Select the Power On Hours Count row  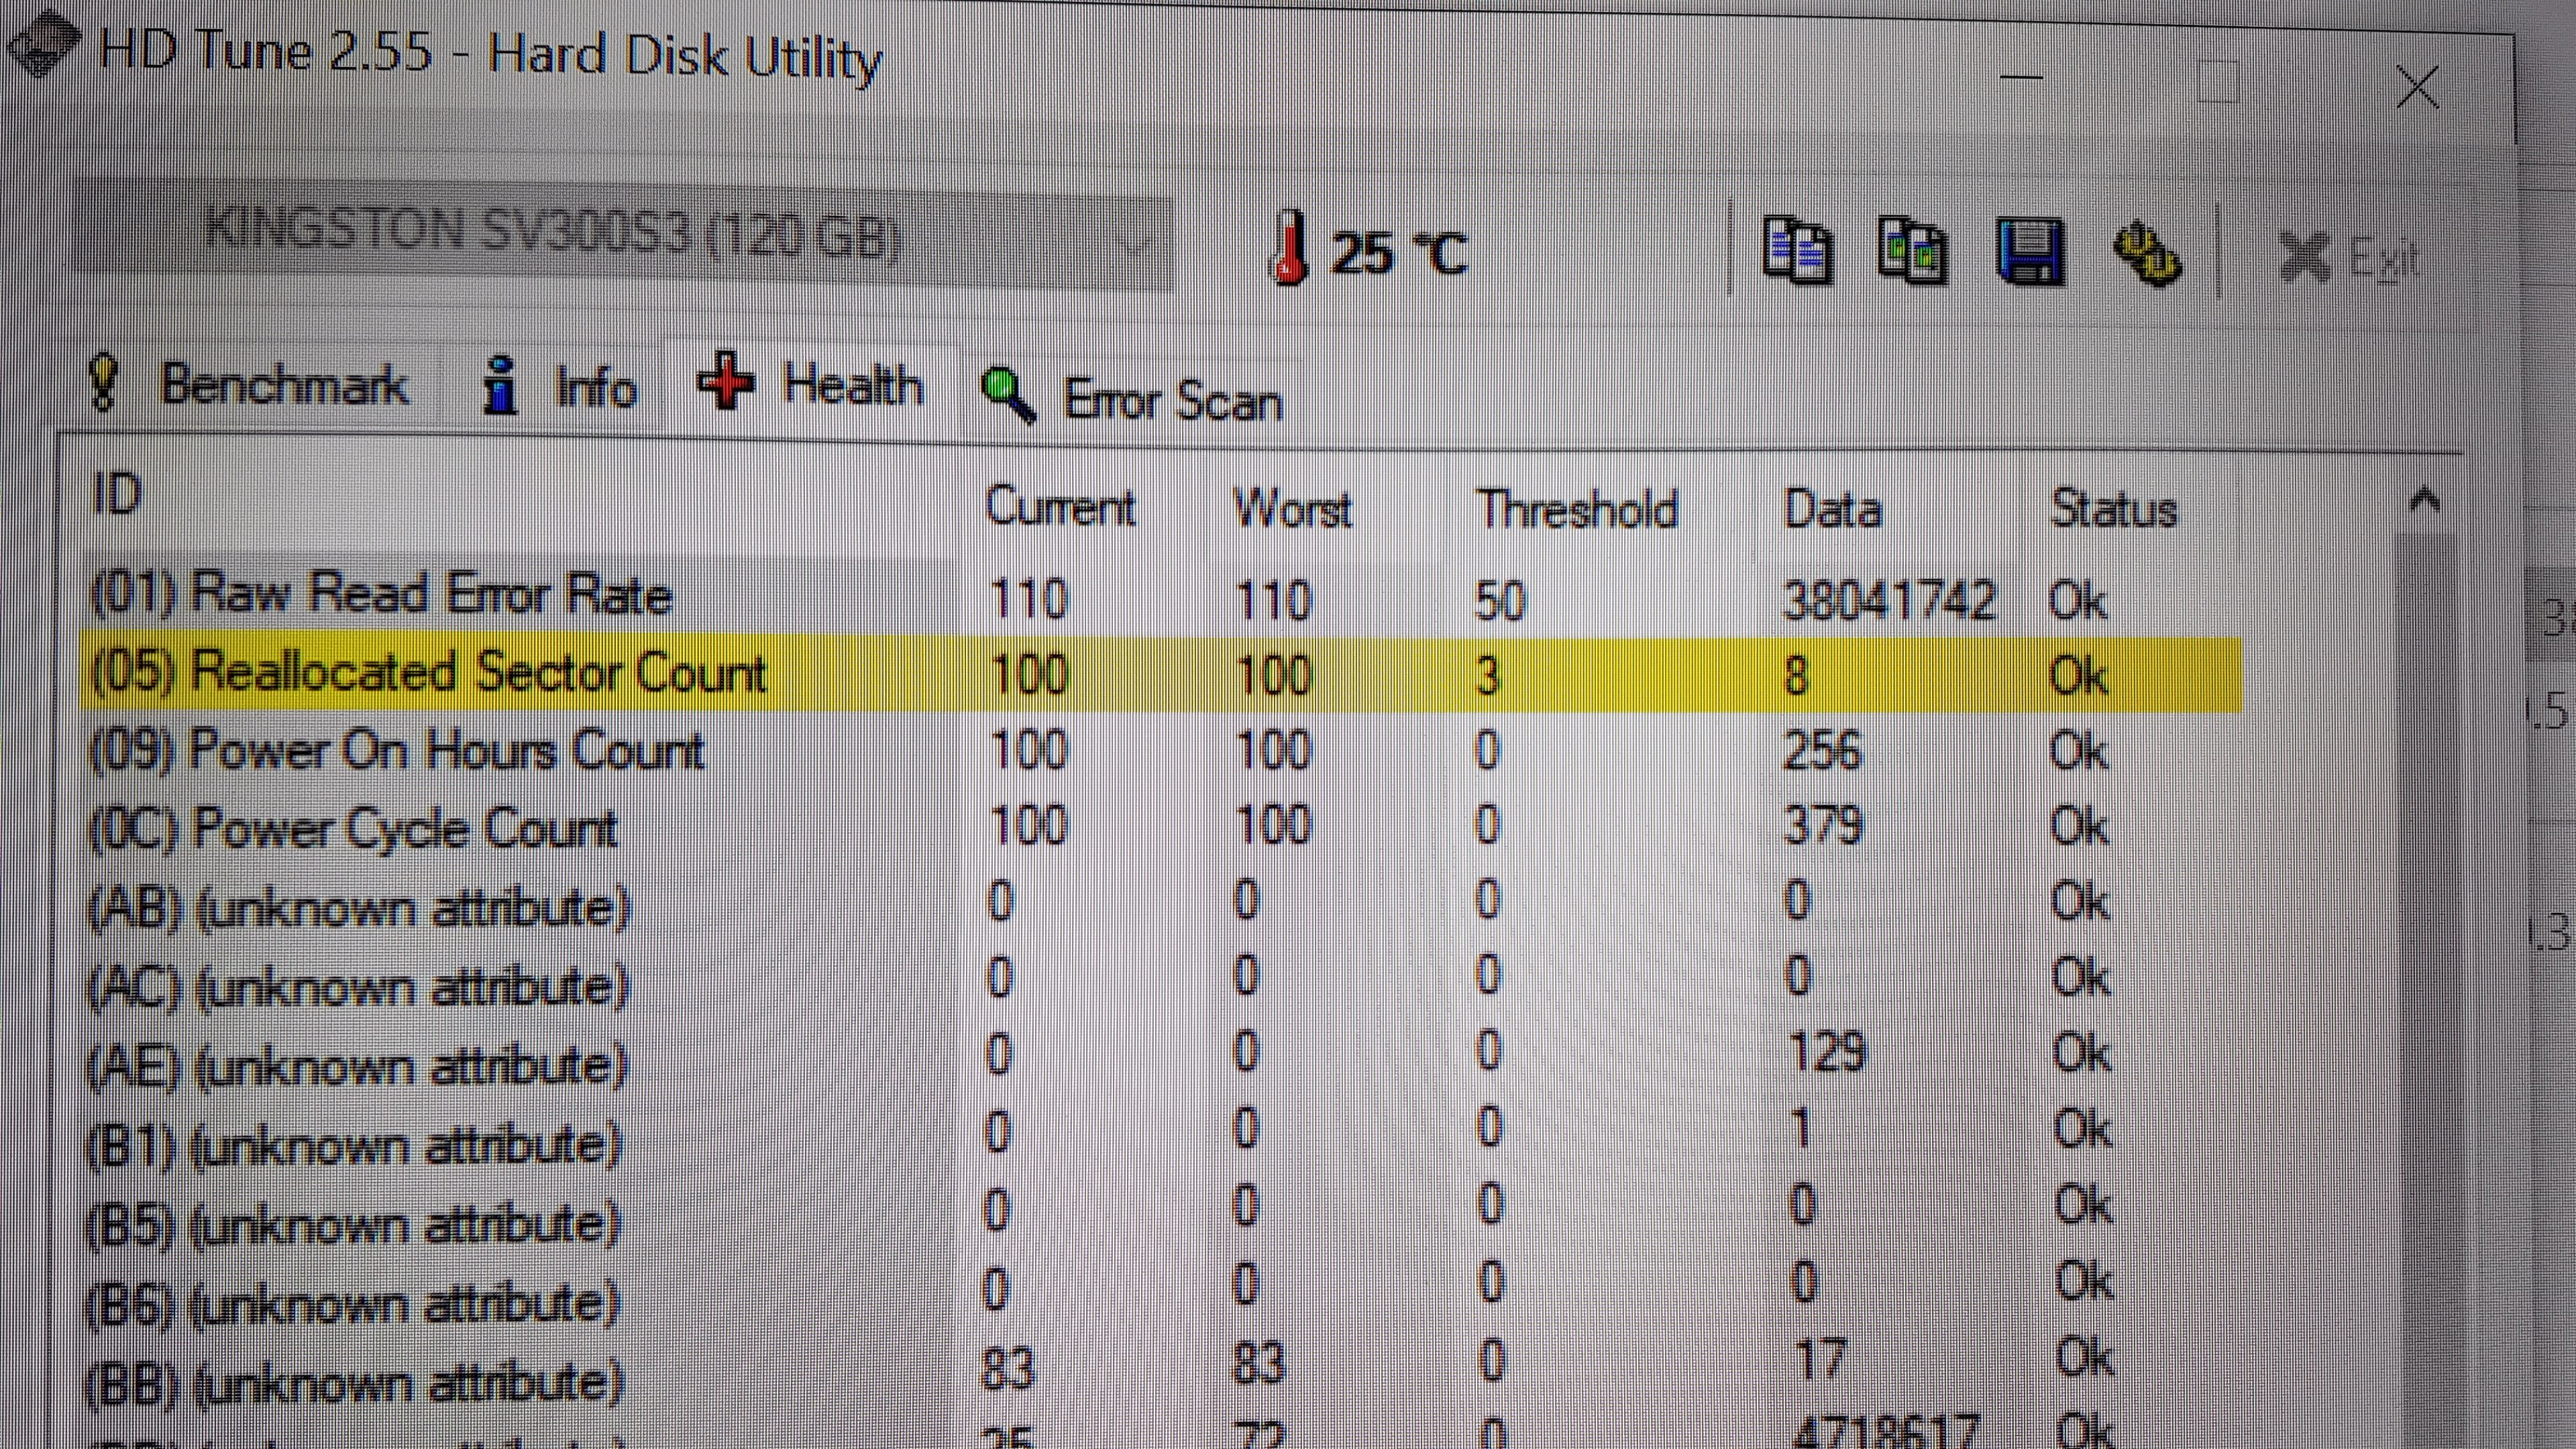coord(397,750)
